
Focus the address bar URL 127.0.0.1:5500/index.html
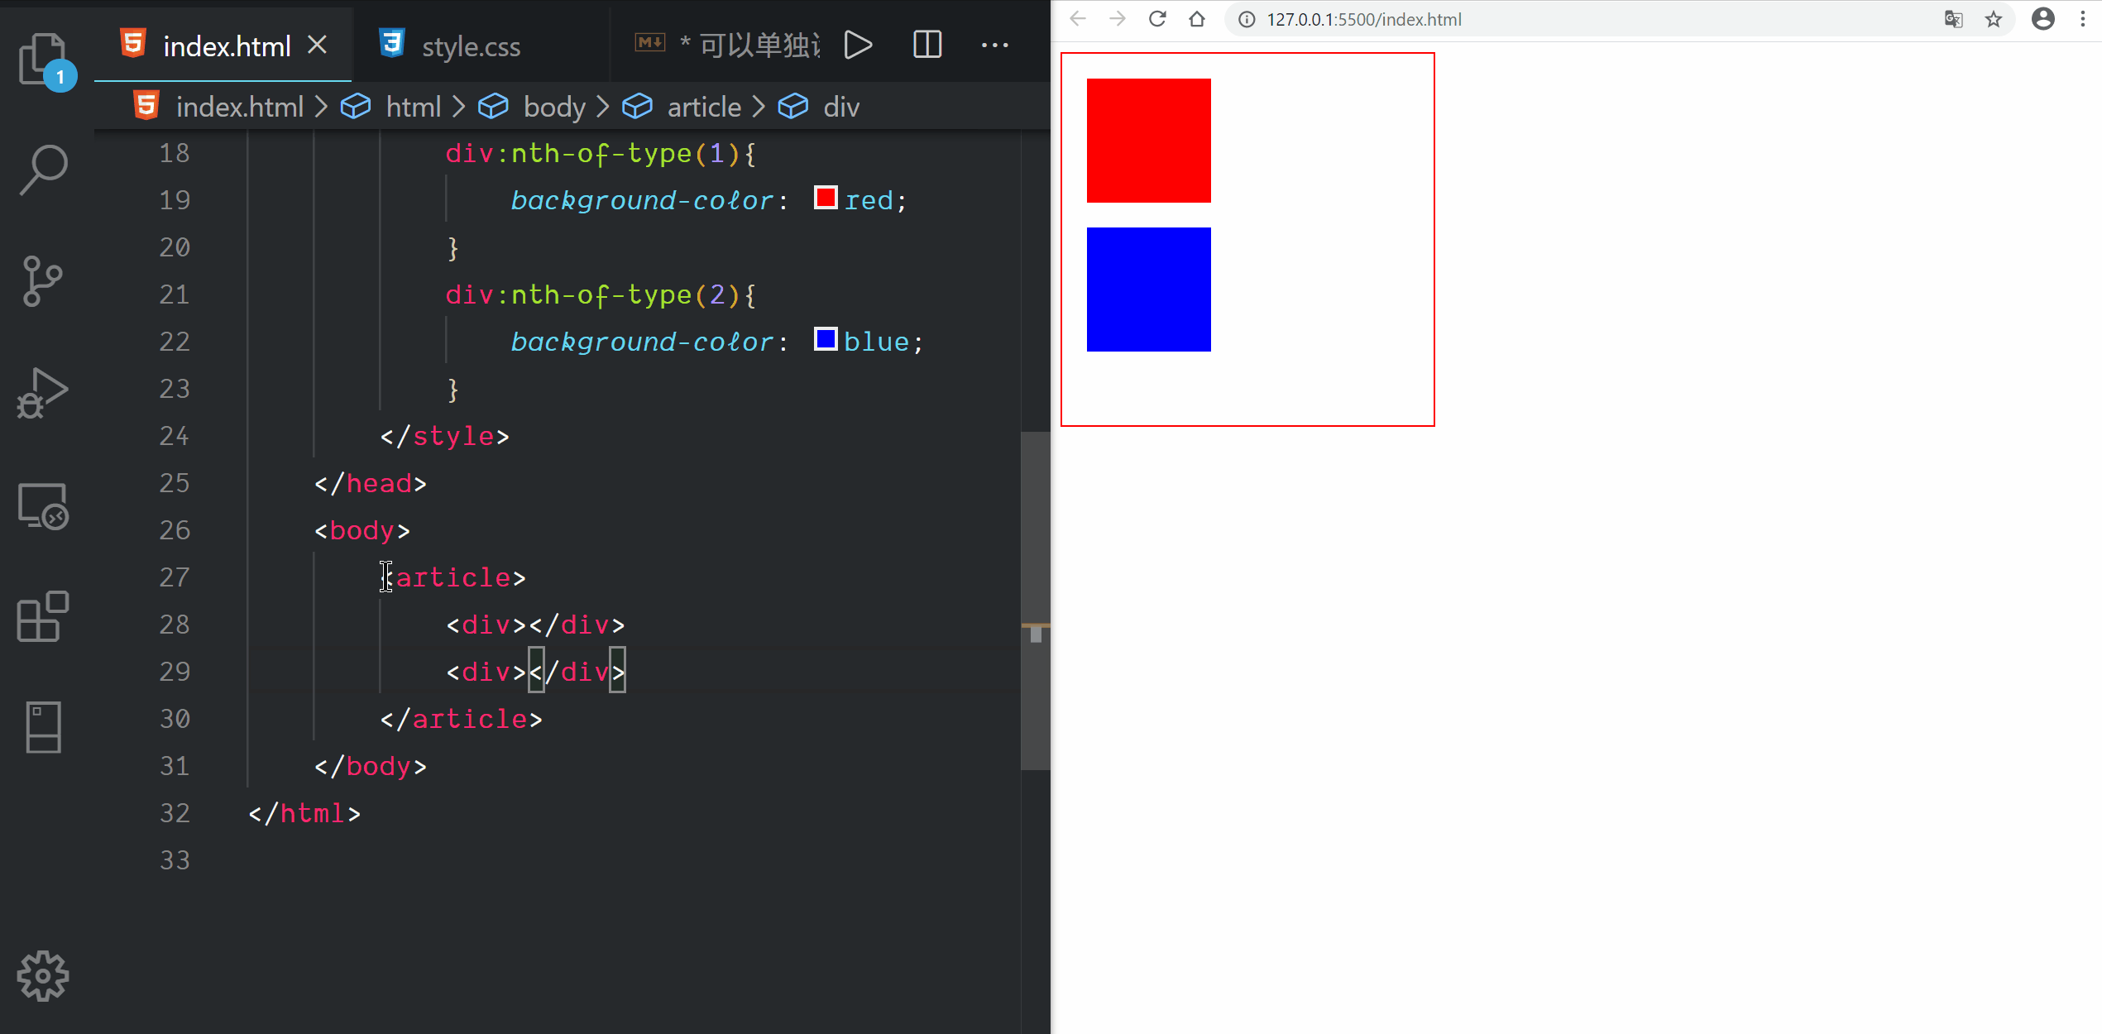tap(1364, 19)
